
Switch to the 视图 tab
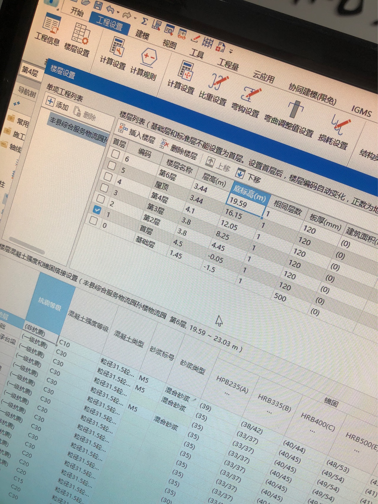tap(170, 44)
